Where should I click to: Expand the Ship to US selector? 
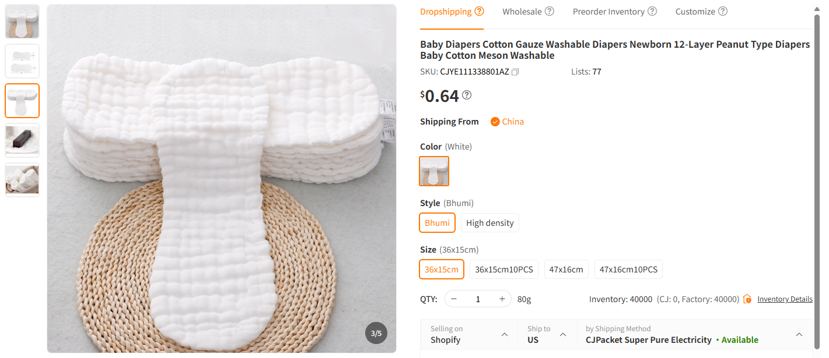pos(563,334)
